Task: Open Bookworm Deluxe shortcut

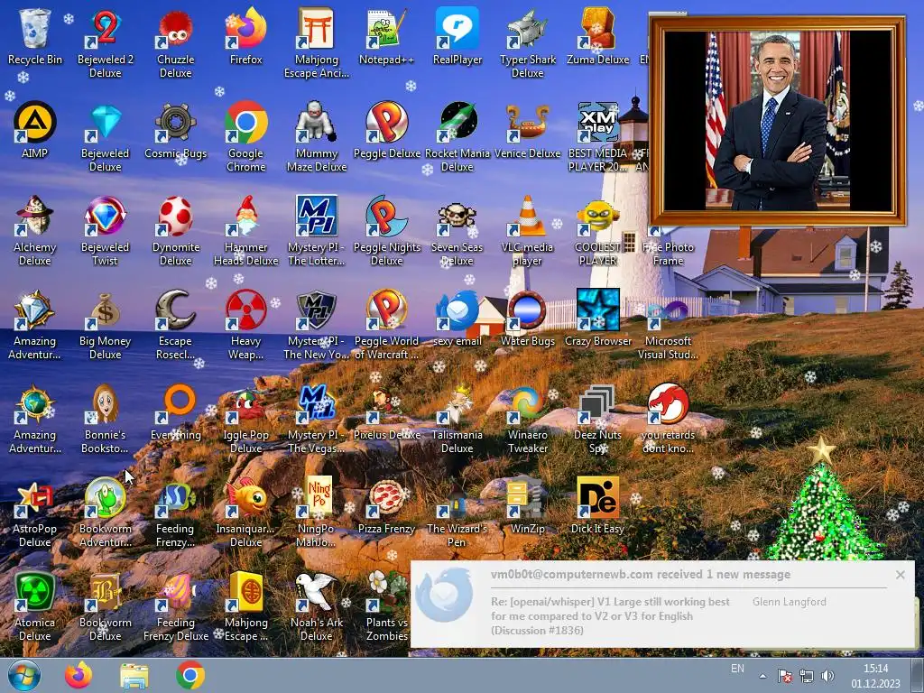Action: [x=105, y=605]
